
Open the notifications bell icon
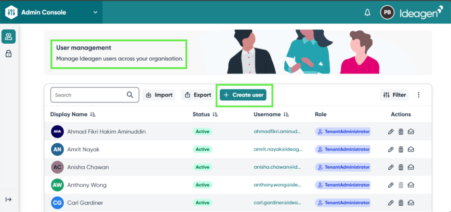click(x=367, y=12)
